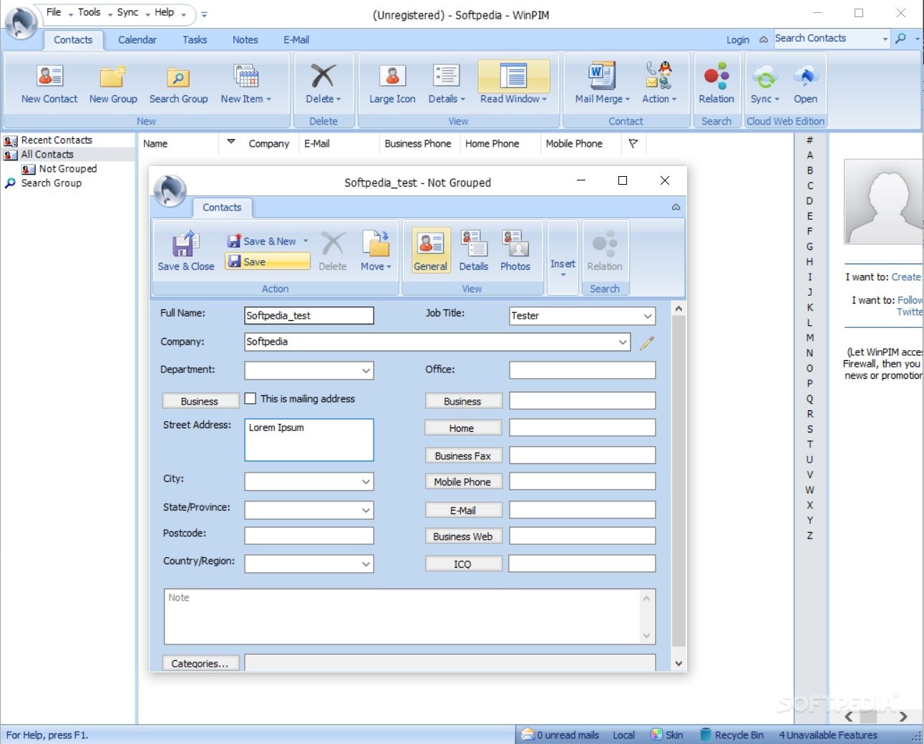924x744 pixels.
Task: Open the Department dropdown
Action: tap(366, 370)
